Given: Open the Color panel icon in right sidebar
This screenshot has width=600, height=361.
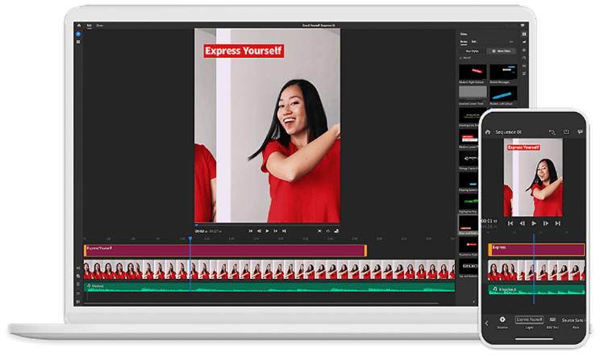Looking at the screenshot, I should (x=524, y=50).
